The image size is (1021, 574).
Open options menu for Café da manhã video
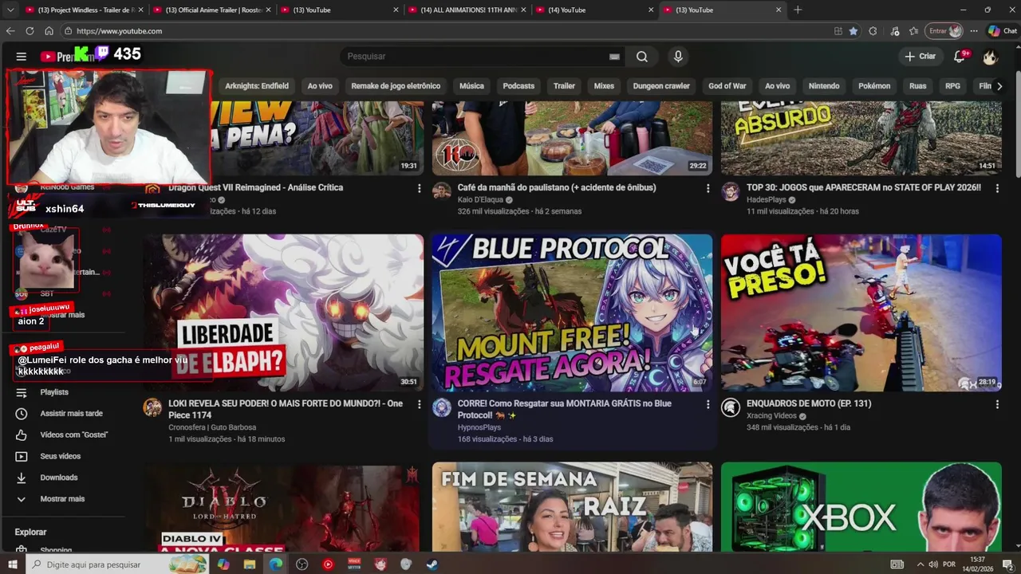pyautogui.click(x=708, y=188)
